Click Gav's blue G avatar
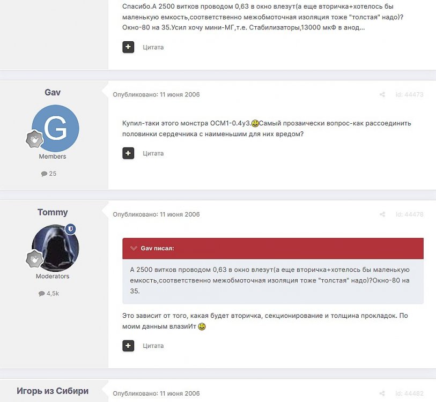The height and width of the screenshot is (402, 436). 55,129
